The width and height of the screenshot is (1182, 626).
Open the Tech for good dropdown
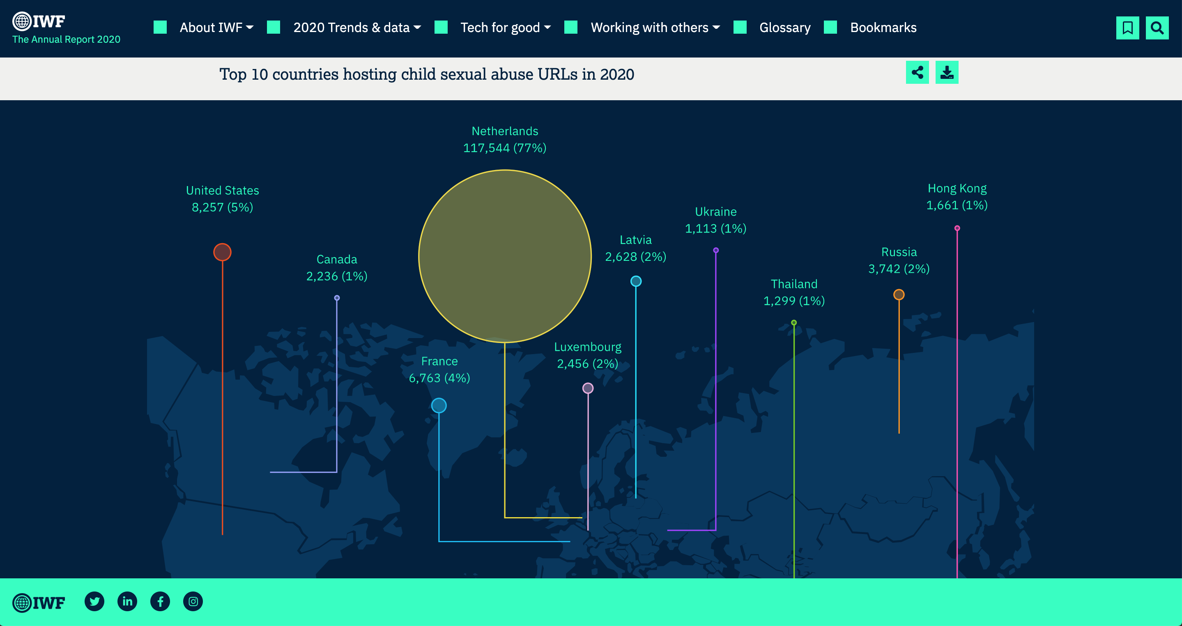505,28
